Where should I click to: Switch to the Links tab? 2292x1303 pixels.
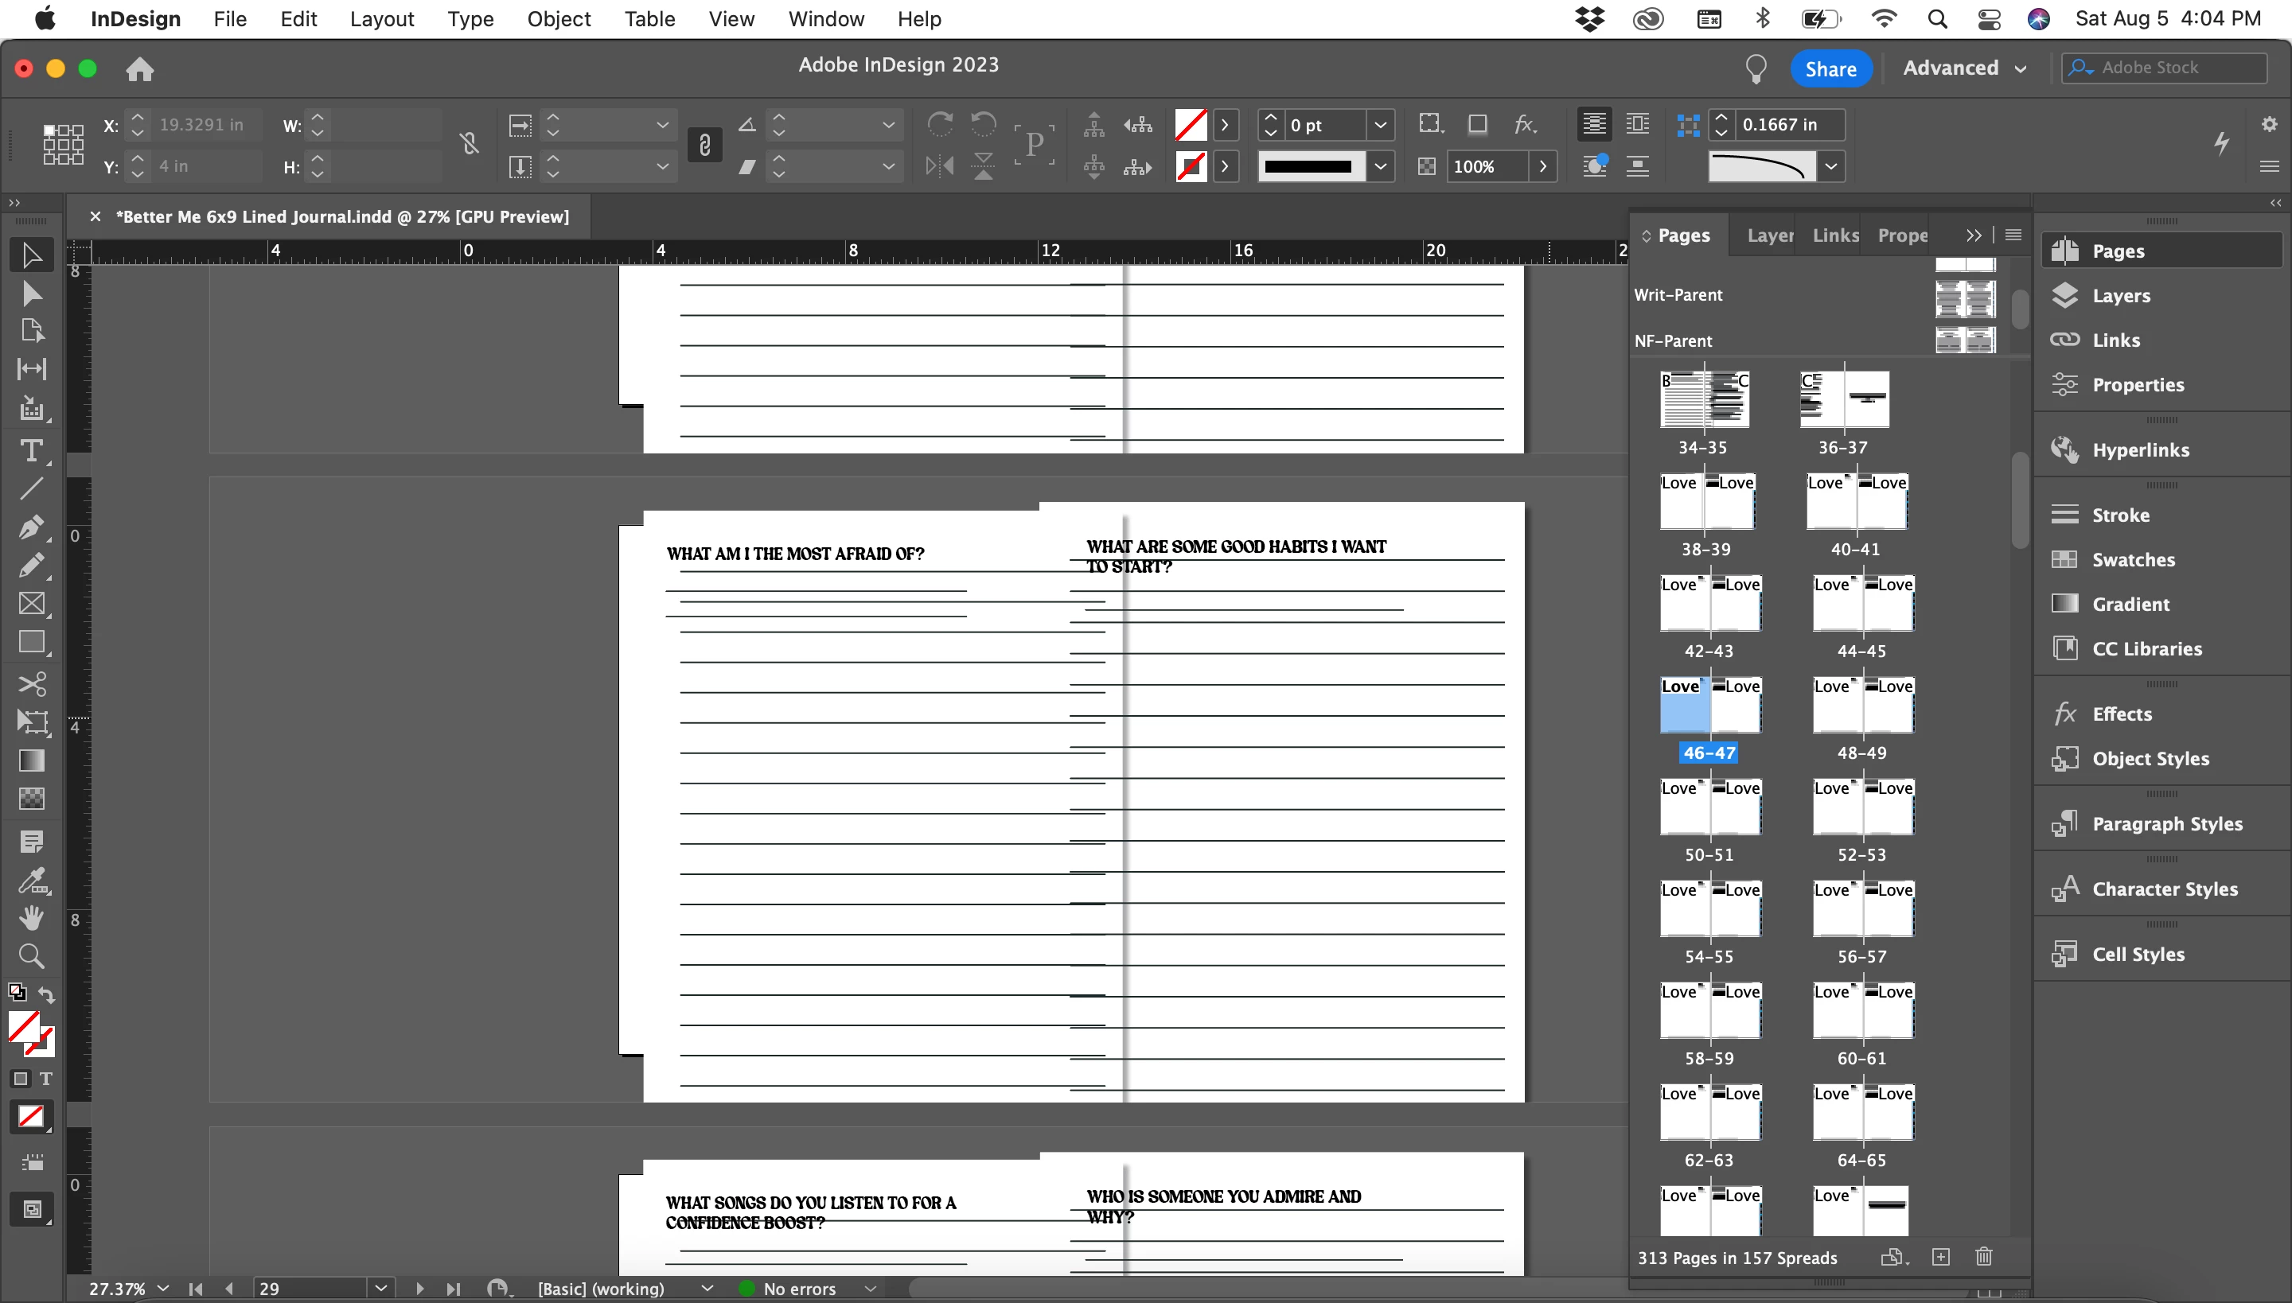coord(1834,235)
